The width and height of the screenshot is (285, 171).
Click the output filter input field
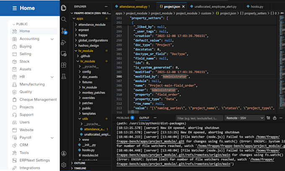tap(199, 118)
